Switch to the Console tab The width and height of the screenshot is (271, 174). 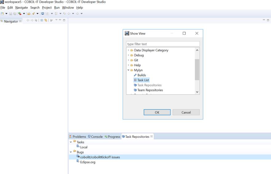point(95,136)
